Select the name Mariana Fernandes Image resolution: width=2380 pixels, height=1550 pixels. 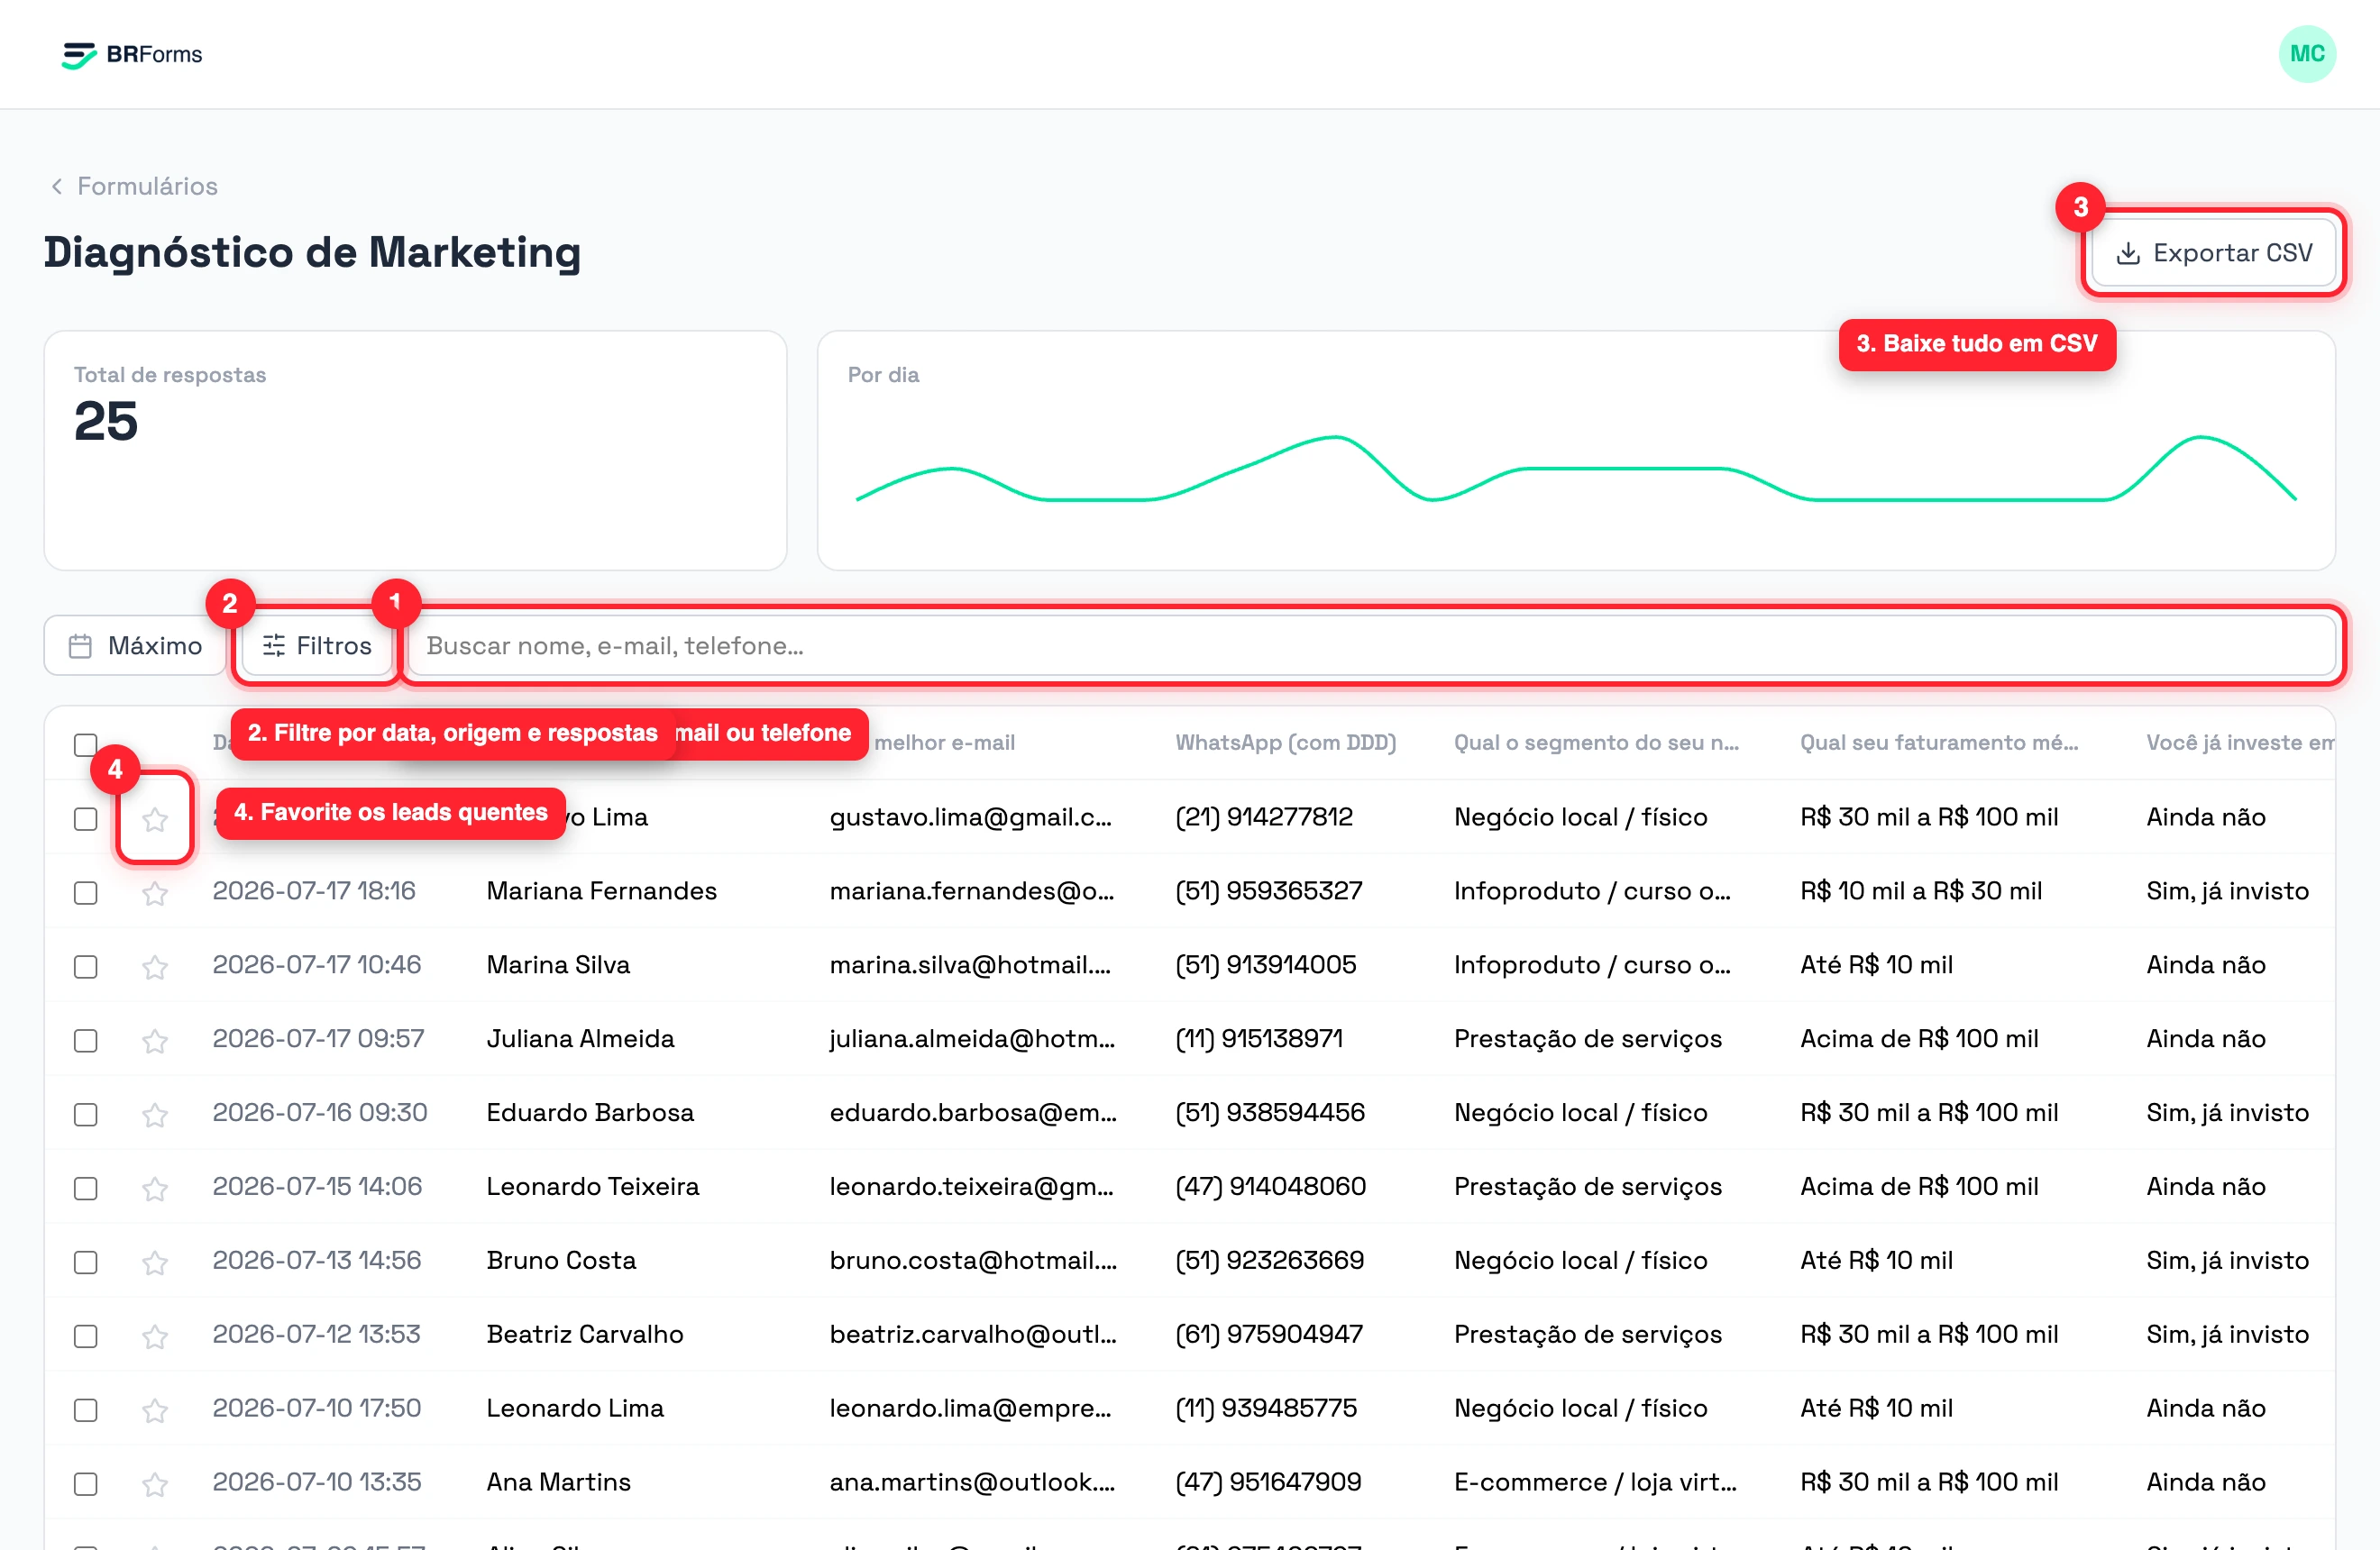coord(602,890)
